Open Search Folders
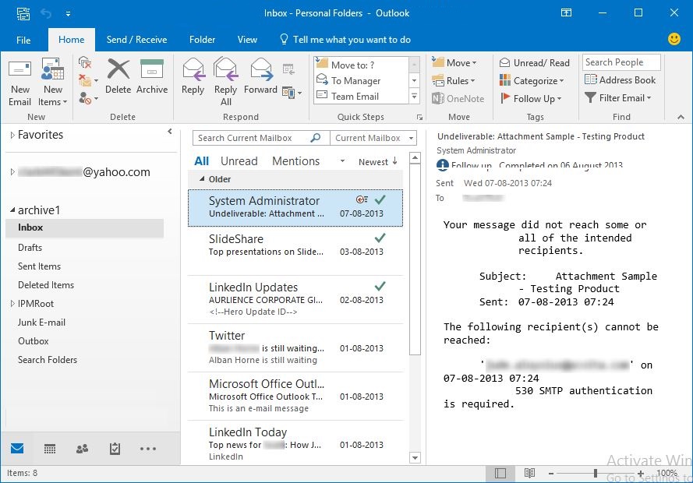The image size is (693, 483). [x=48, y=360]
